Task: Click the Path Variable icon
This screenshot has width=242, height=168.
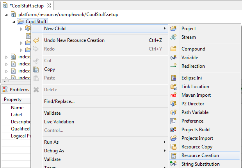Action: coord(174,112)
